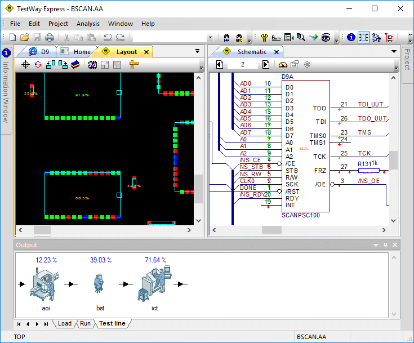Go to previous schematic page
Viewport: 414px width, 343px height.
click(220, 64)
